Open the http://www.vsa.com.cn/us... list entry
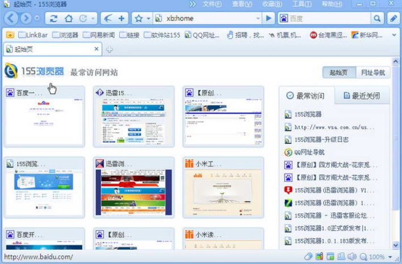The image size is (402, 264). [329, 127]
